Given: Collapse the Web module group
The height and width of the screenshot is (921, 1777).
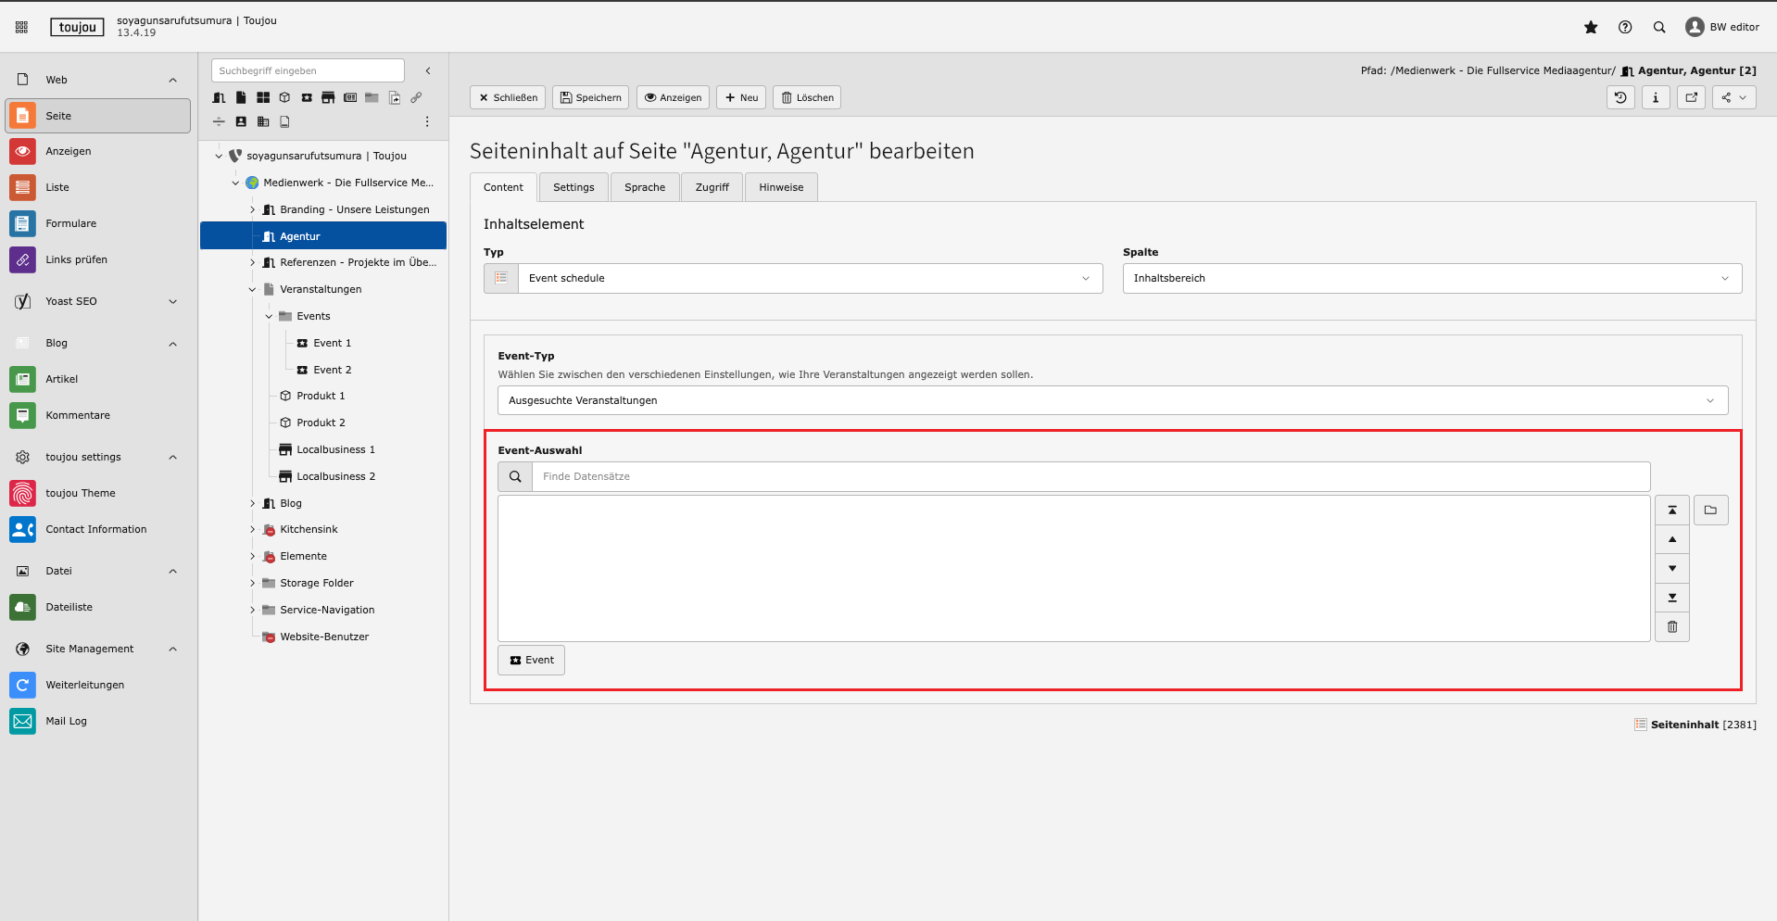Looking at the screenshot, I should (172, 80).
